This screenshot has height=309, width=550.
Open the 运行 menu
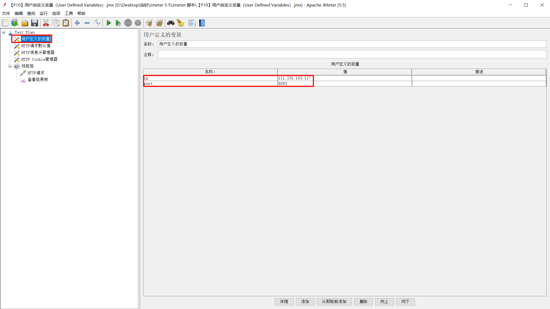point(44,13)
